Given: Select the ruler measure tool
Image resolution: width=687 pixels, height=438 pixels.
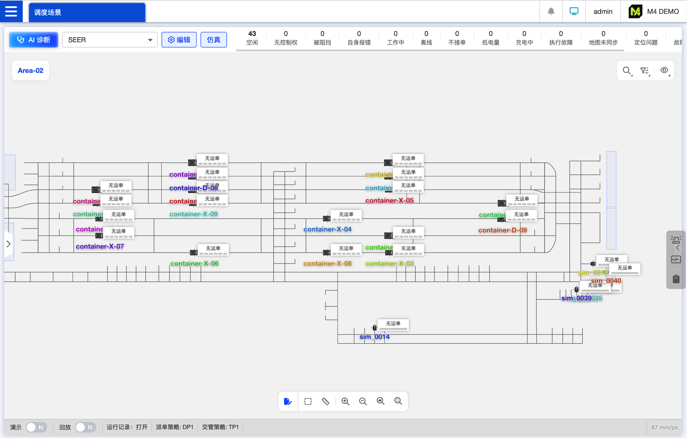Looking at the screenshot, I should (x=325, y=401).
